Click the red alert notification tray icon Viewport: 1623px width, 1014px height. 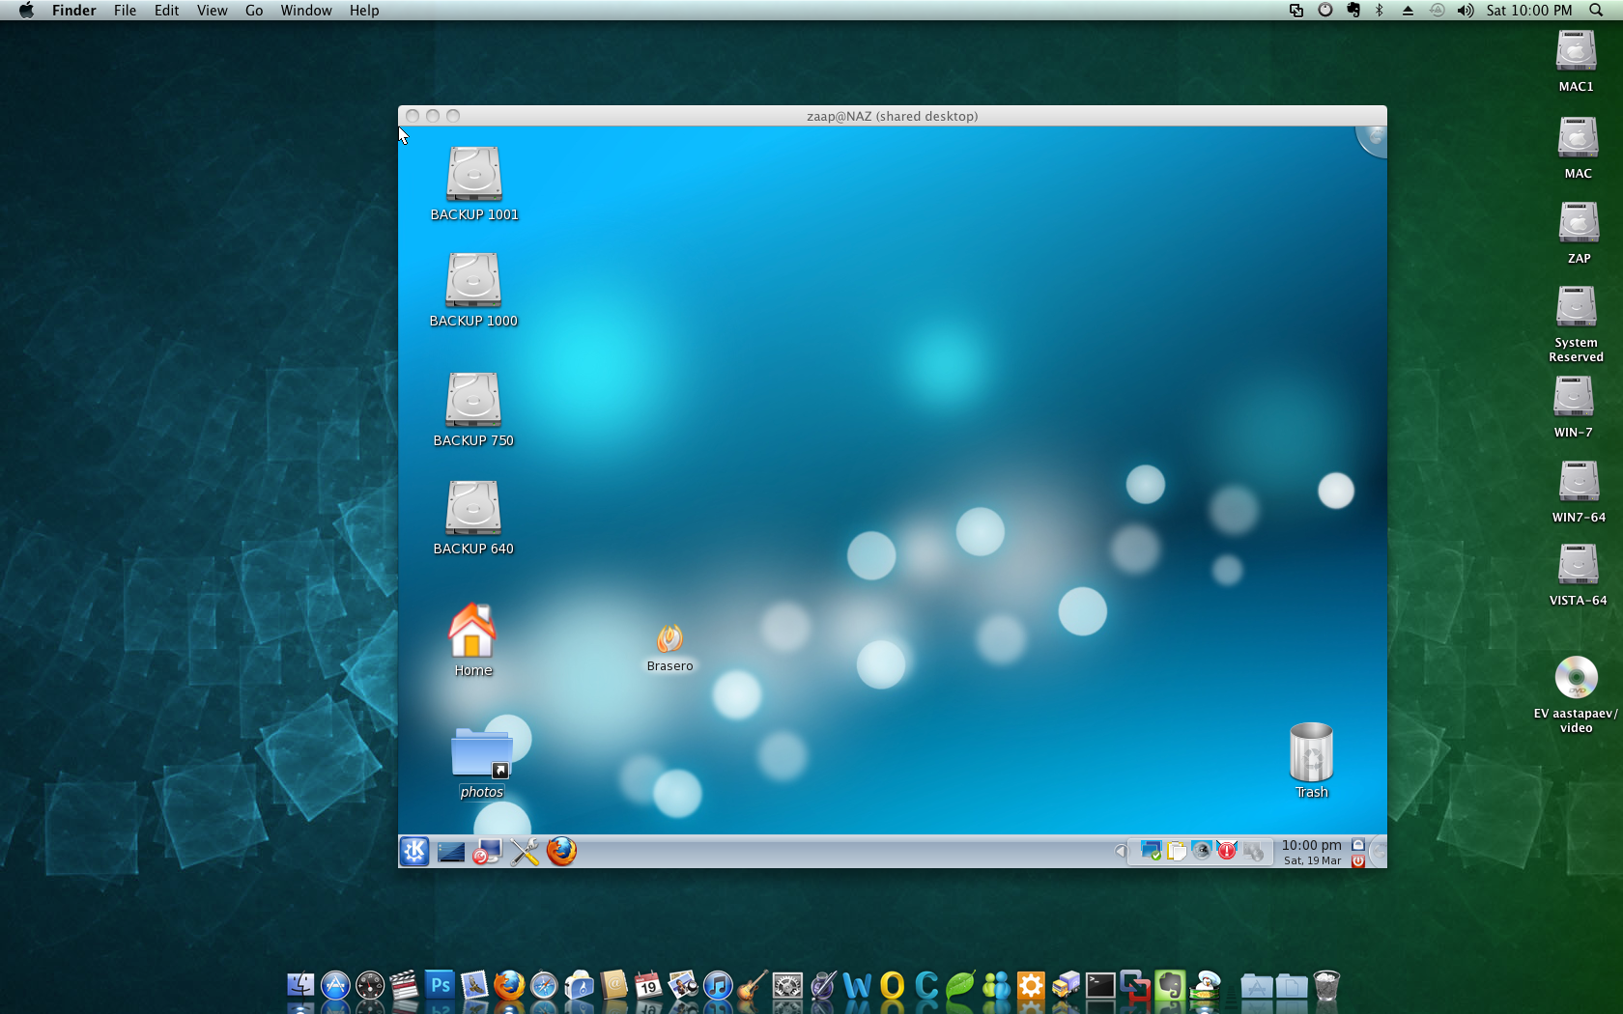click(x=1227, y=851)
